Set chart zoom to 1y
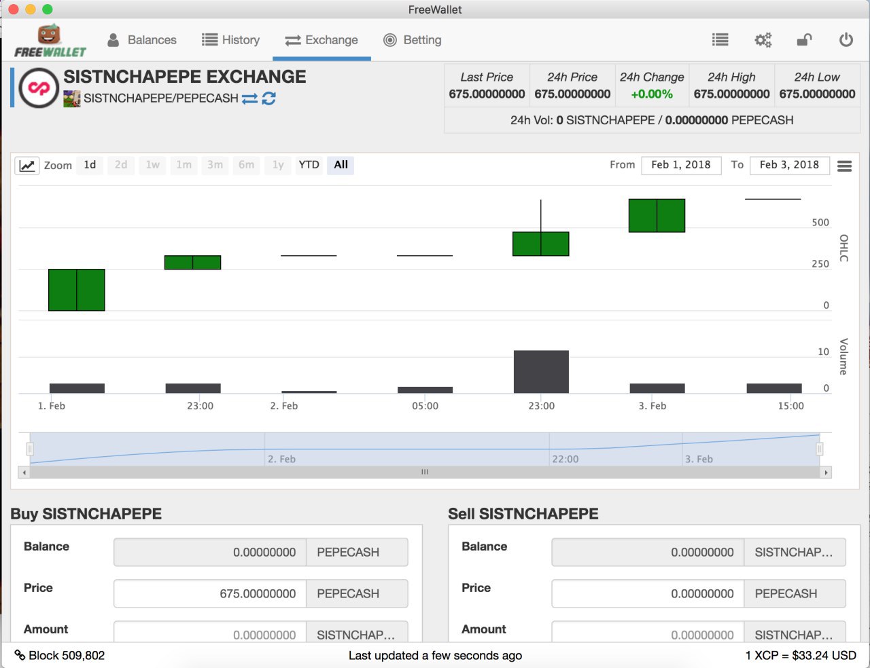The width and height of the screenshot is (870, 668). [x=278, y=165]
